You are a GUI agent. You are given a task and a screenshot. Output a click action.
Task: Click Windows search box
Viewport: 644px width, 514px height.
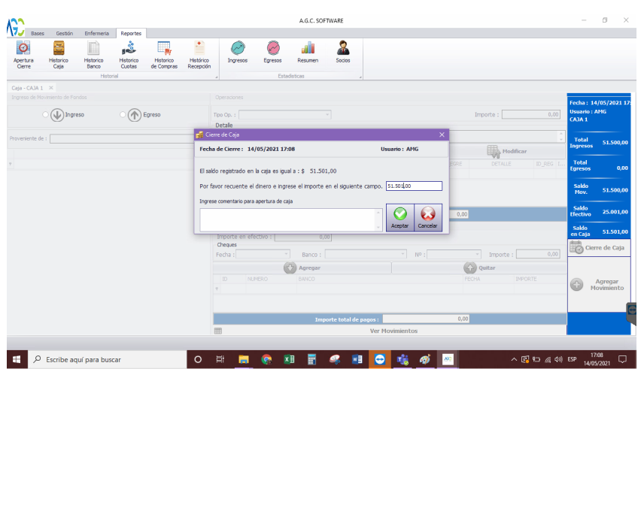[x=108, y=359]
